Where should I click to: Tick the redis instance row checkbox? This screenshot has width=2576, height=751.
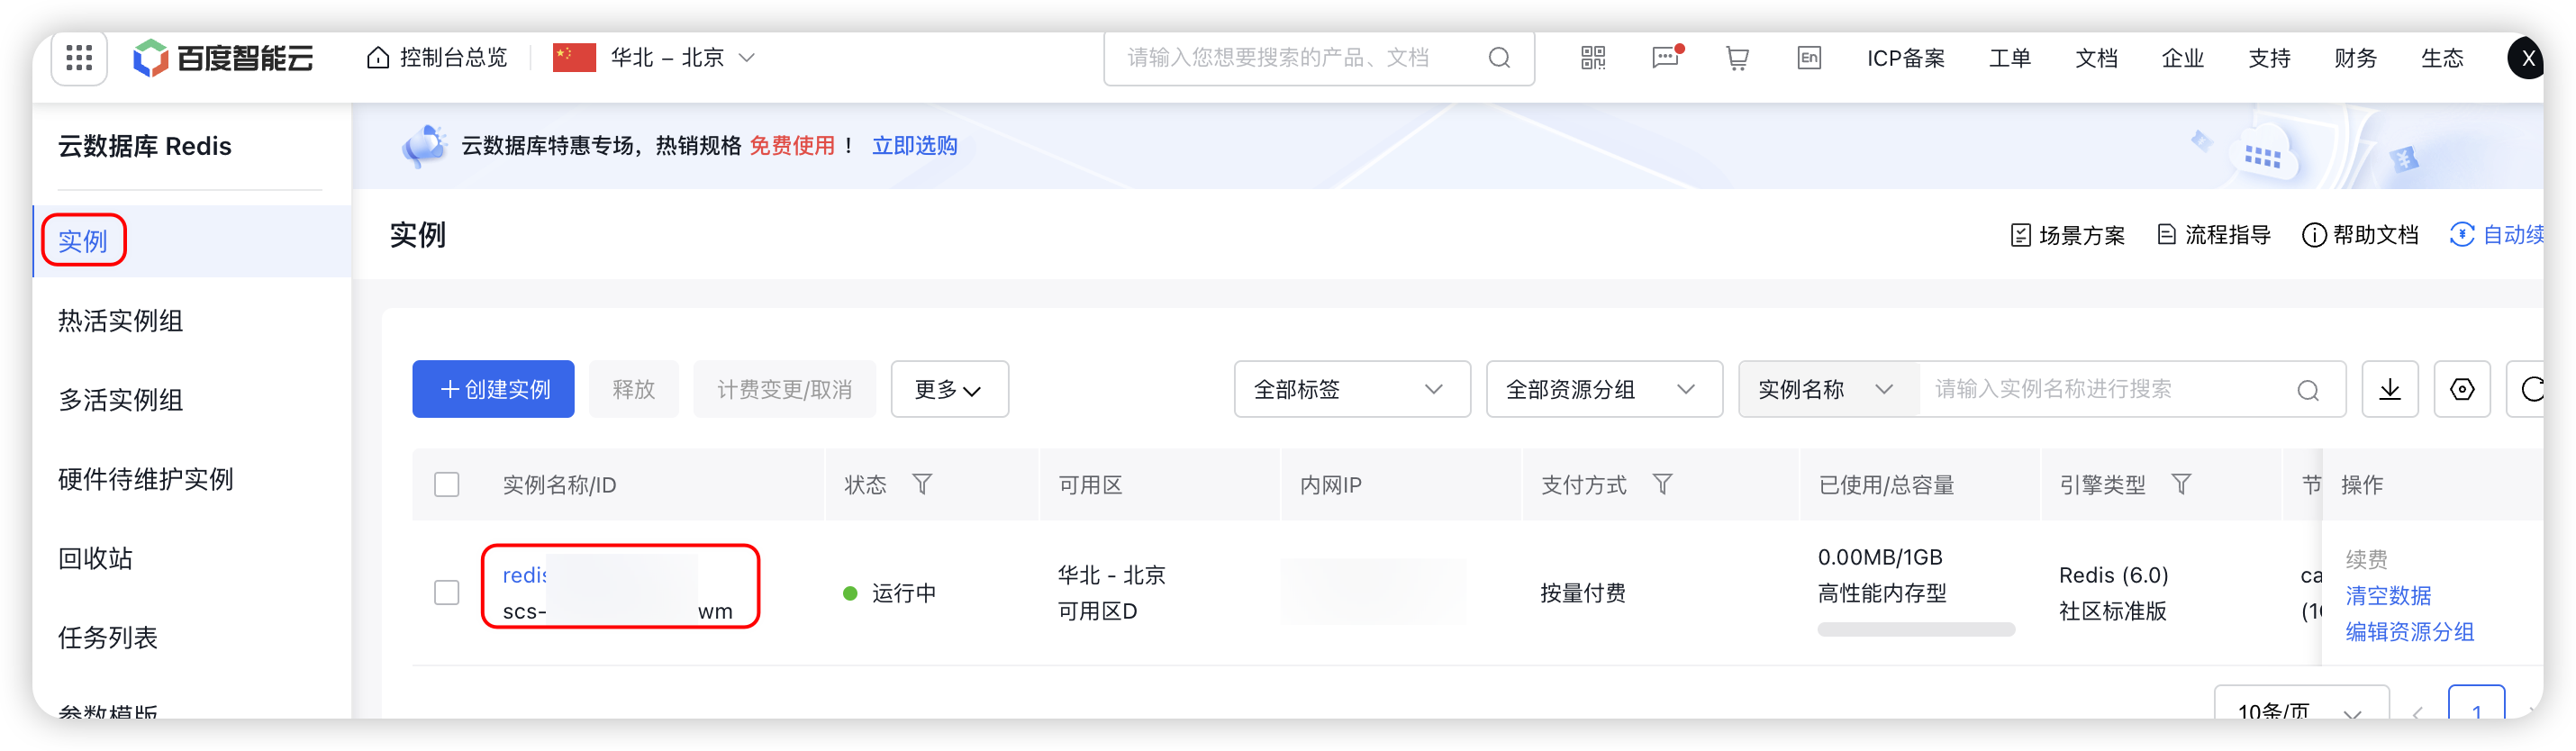(447, 593)
